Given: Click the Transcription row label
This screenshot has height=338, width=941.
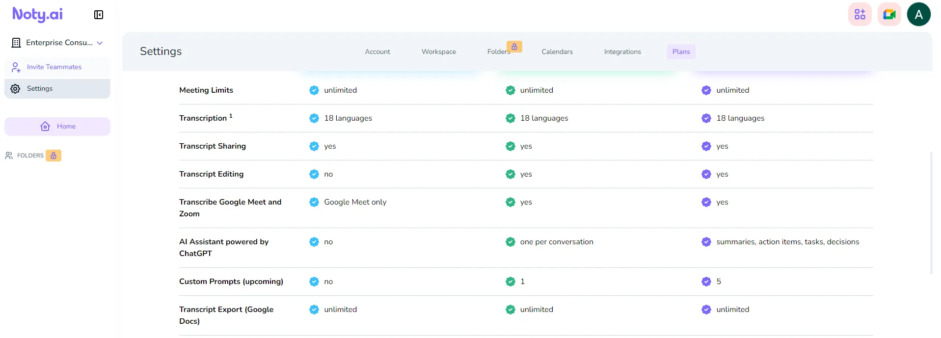Looking at the screenshot, I should [206, 118].
